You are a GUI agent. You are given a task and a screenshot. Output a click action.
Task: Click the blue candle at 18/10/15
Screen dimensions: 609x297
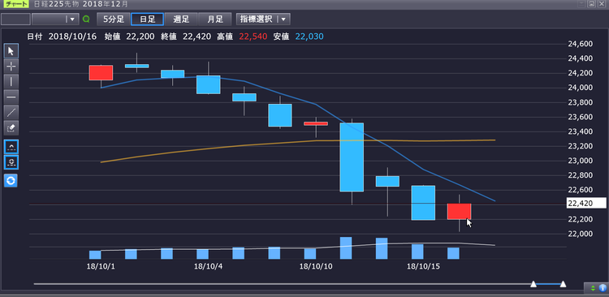coord(423,203)
